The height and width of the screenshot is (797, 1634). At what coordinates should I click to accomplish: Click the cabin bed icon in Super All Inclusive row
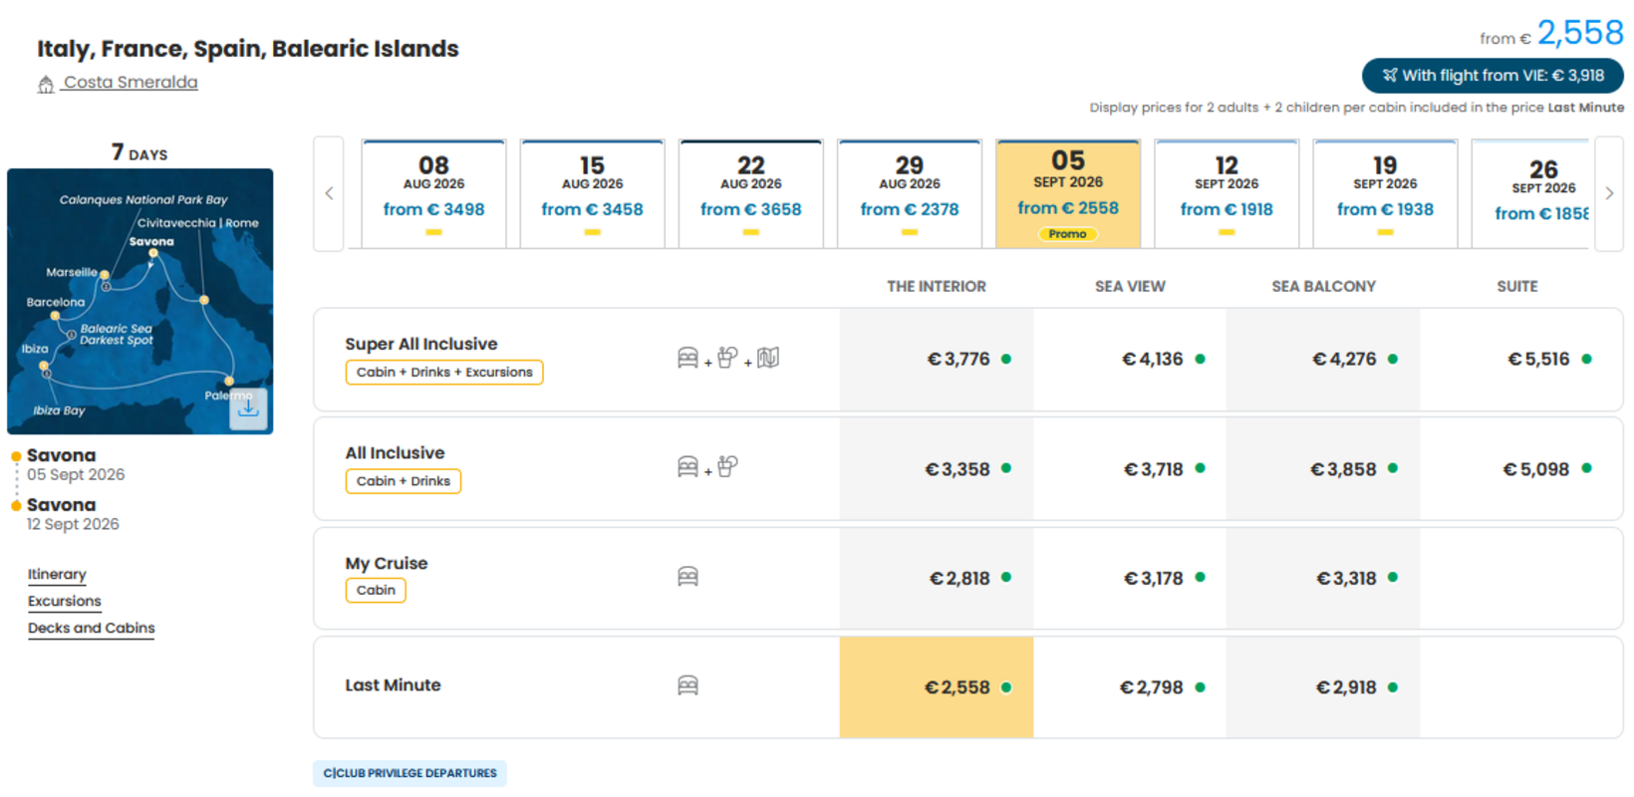(x=687, y=358)
